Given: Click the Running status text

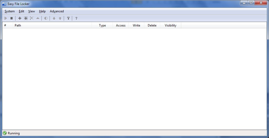Looking at the screenshot, I should tap(14, 133).
